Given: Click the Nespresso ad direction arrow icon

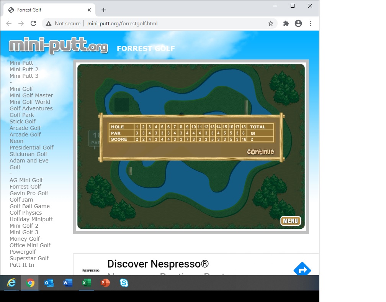Looking at the screenshot, I should (x=302, y=270).
